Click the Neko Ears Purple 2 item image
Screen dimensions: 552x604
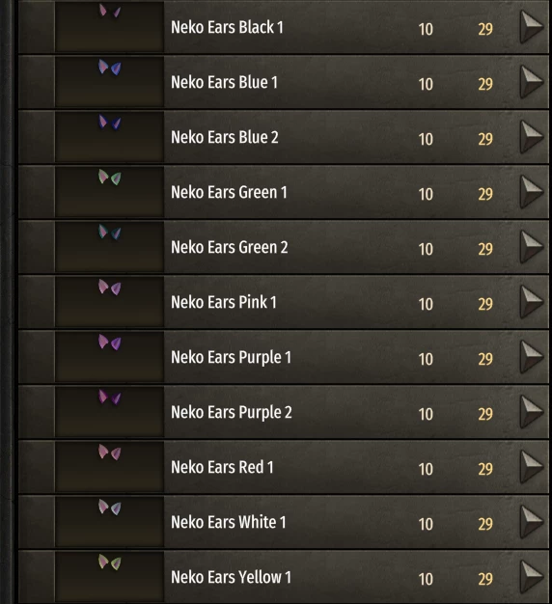coord(109,411)
